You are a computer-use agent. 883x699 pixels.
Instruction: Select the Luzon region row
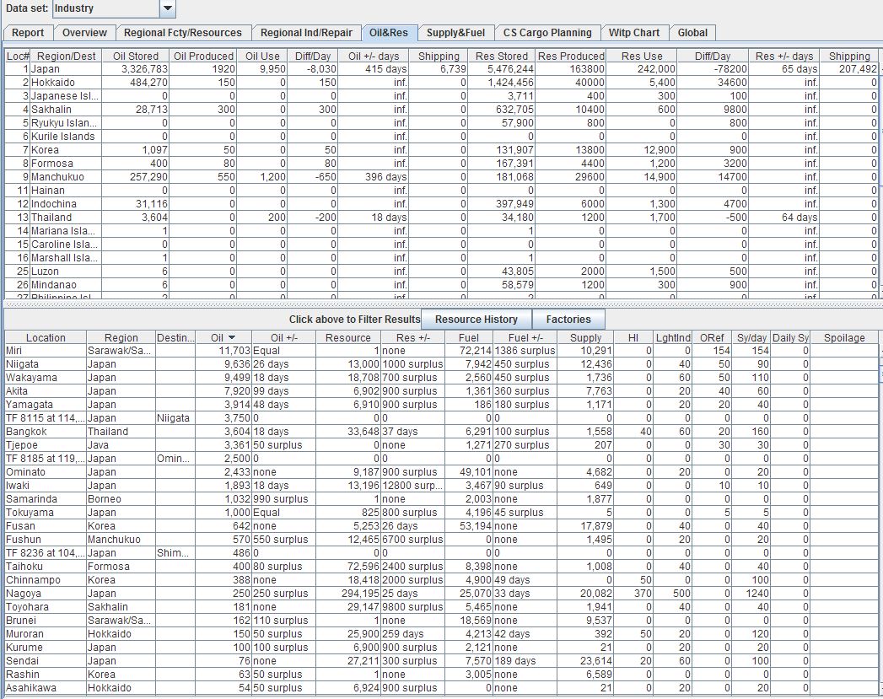pos(442,272)
